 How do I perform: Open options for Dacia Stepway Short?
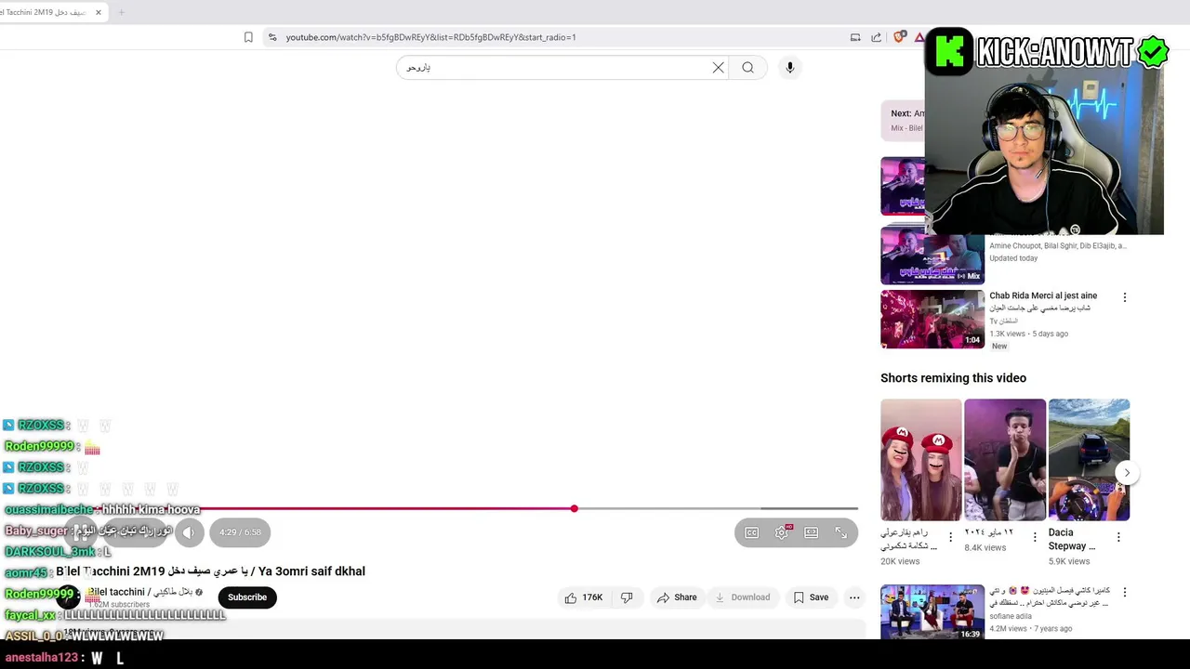[x=1118, y=537]
